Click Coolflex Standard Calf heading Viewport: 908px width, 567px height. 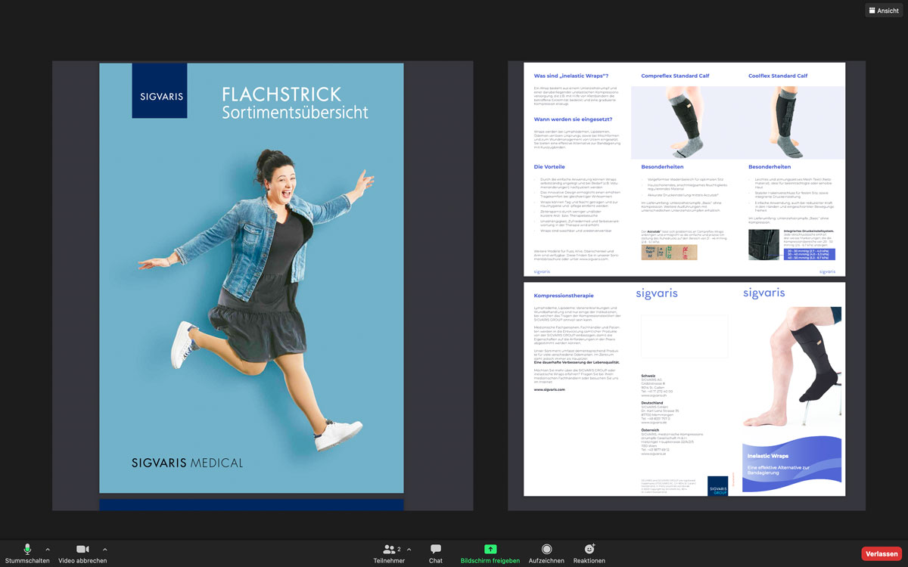tap(778, 76)
